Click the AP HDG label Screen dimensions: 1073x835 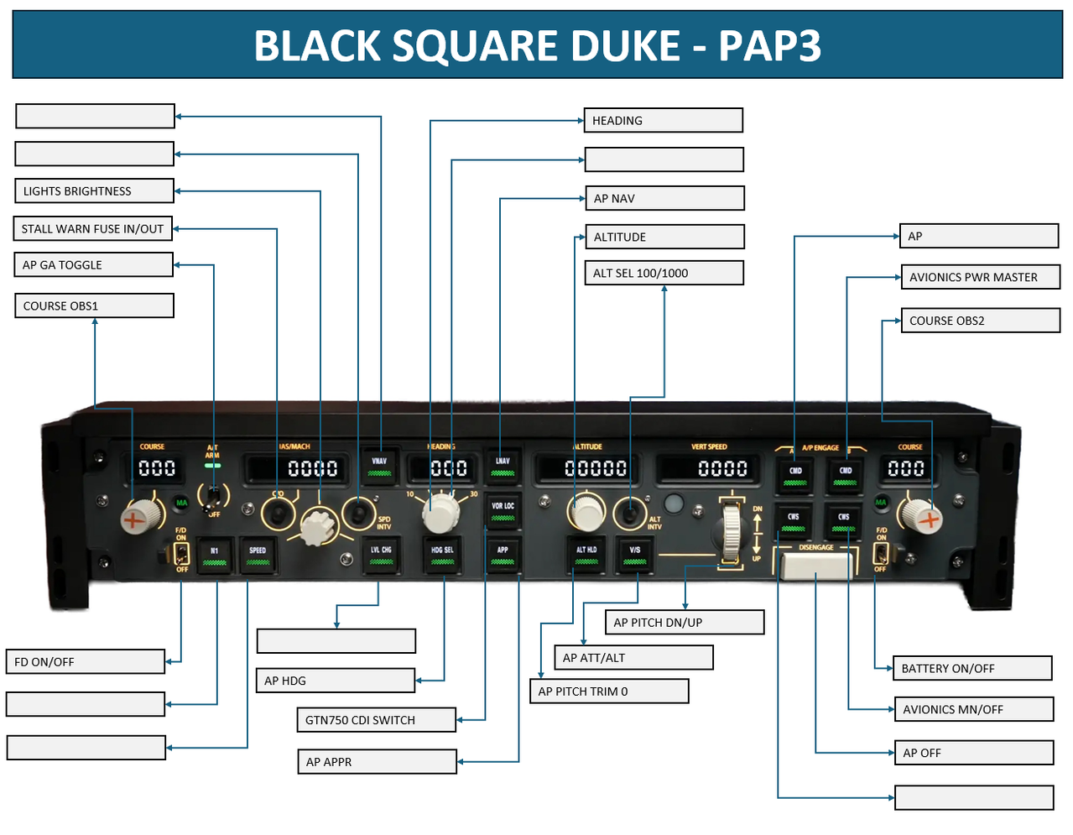(336, 681)
